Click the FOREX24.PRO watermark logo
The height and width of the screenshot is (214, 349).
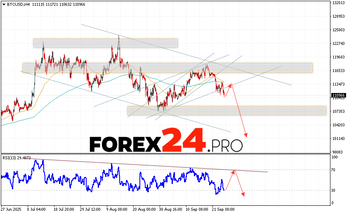[166, 141]
